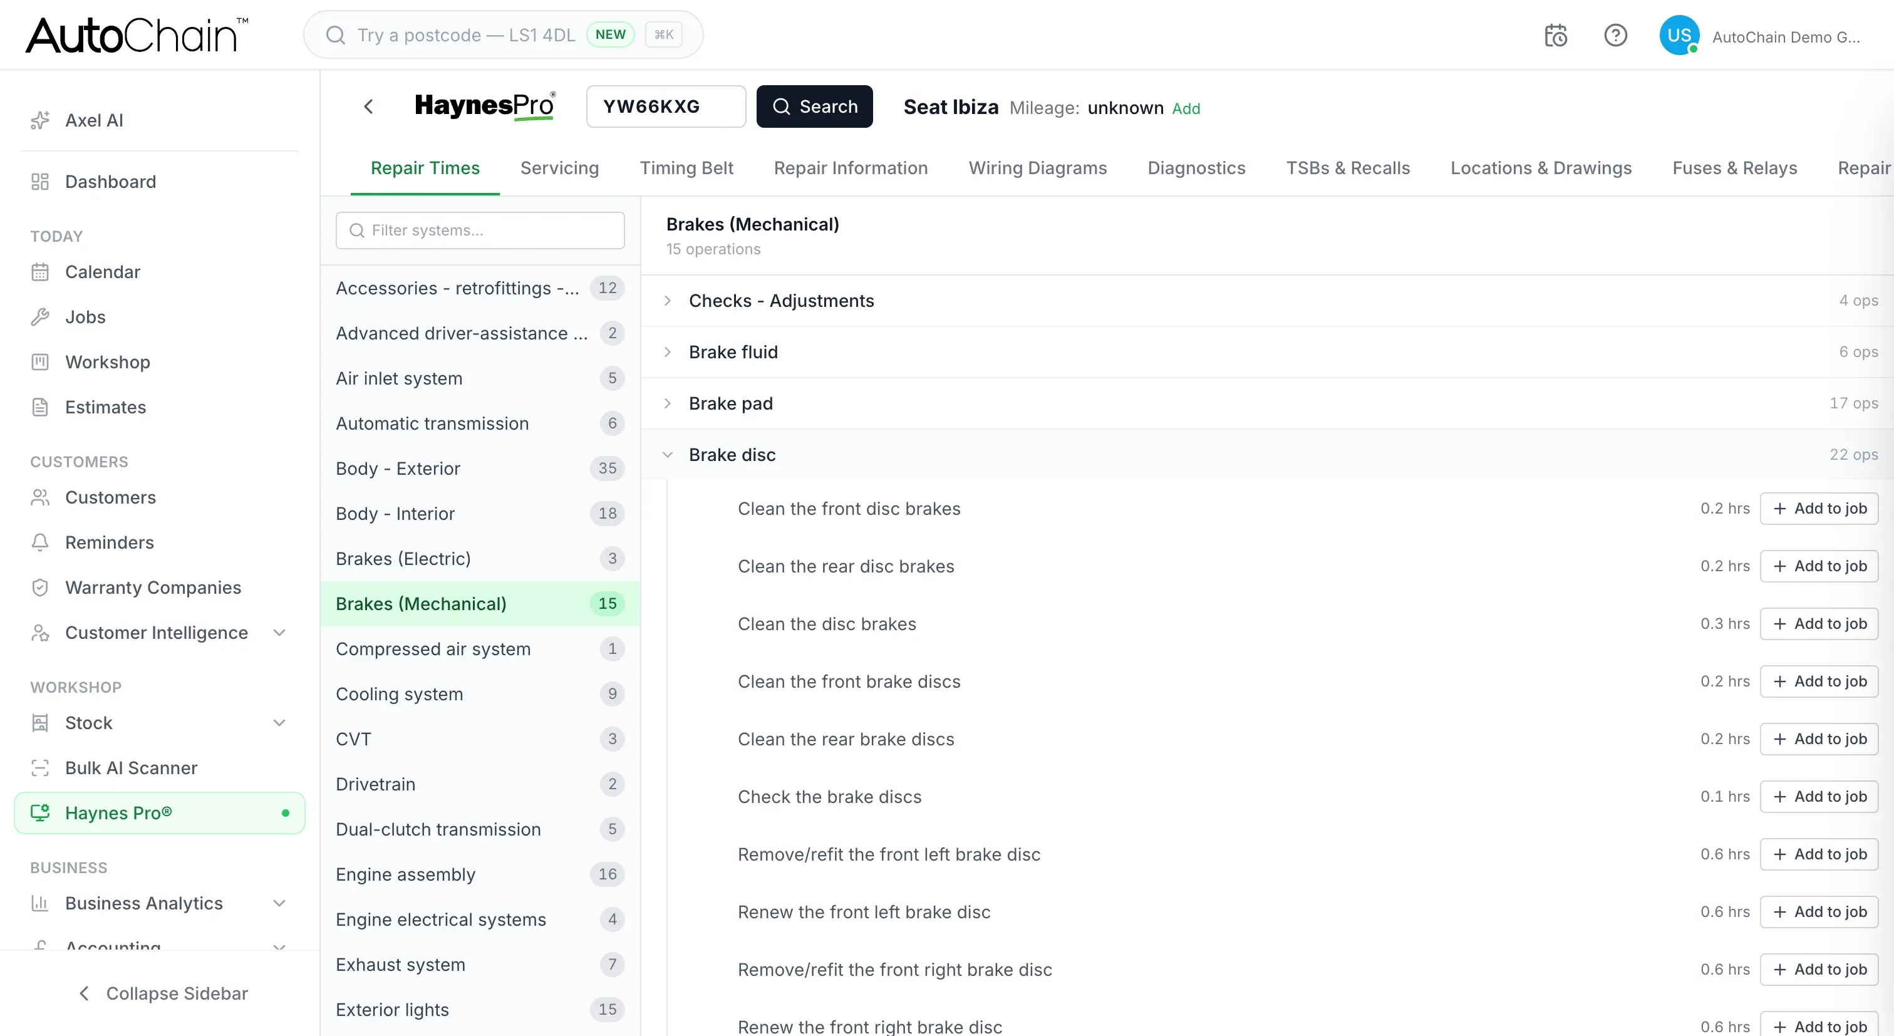
Task: Open the Timing Belt tab
Action: [686, 168]
